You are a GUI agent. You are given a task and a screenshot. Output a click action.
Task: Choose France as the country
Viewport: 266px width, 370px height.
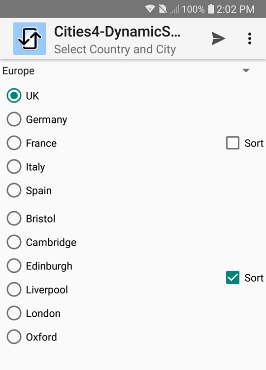click(32, 143)
